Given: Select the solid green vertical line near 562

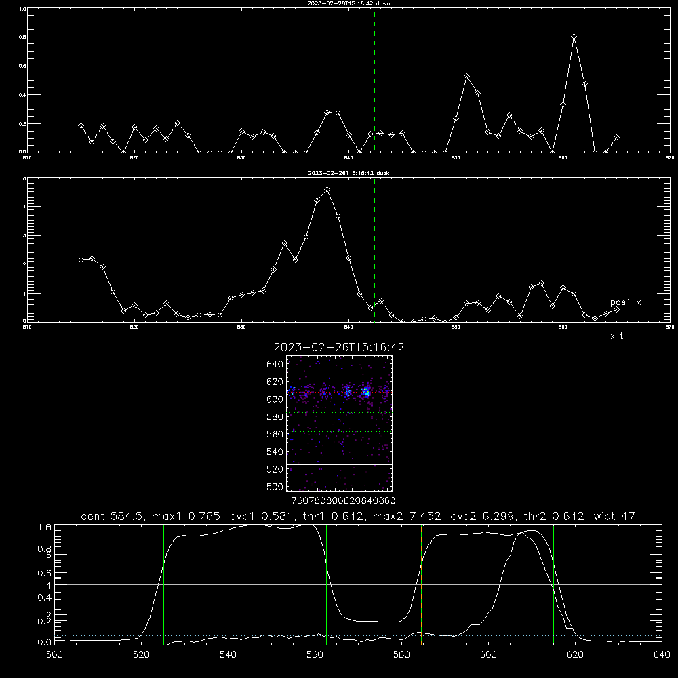Looking at the screenshot, I should point(327,584).
